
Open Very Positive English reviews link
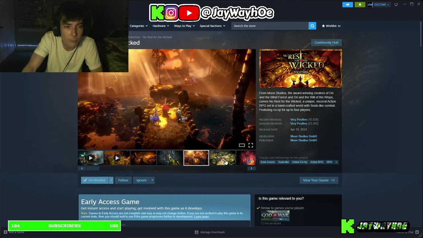(298, 123)
